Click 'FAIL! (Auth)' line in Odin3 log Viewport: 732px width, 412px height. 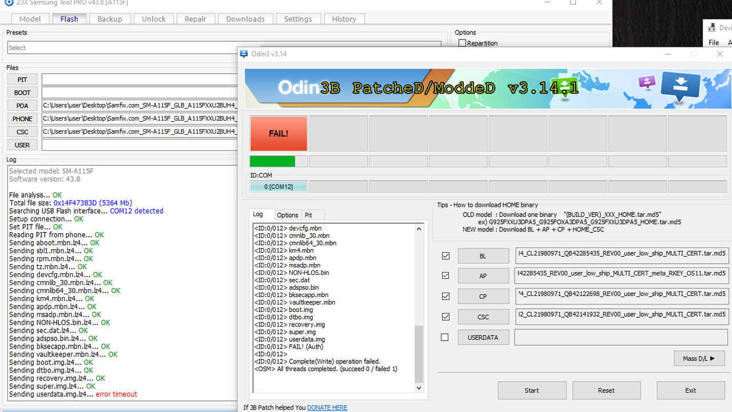289,347
